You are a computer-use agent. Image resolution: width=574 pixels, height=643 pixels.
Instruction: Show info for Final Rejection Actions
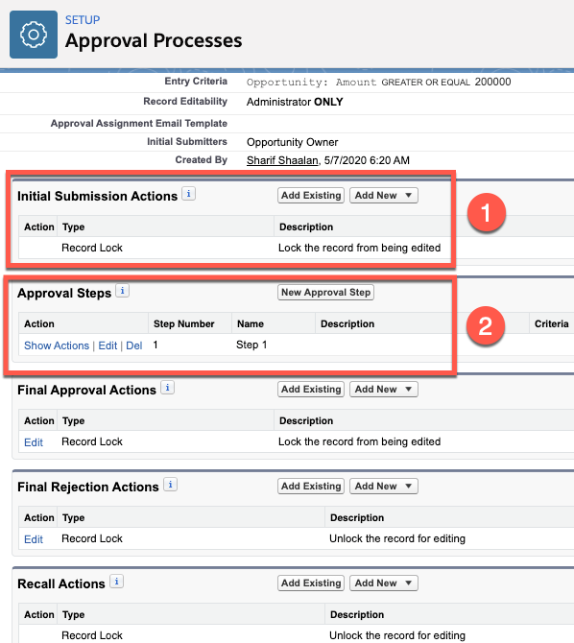tap(170, 485)
